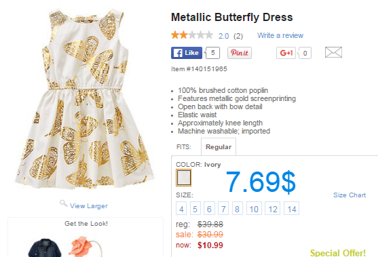Pick size 14
The height and width of the screenshot is (257, 378).
291,209
